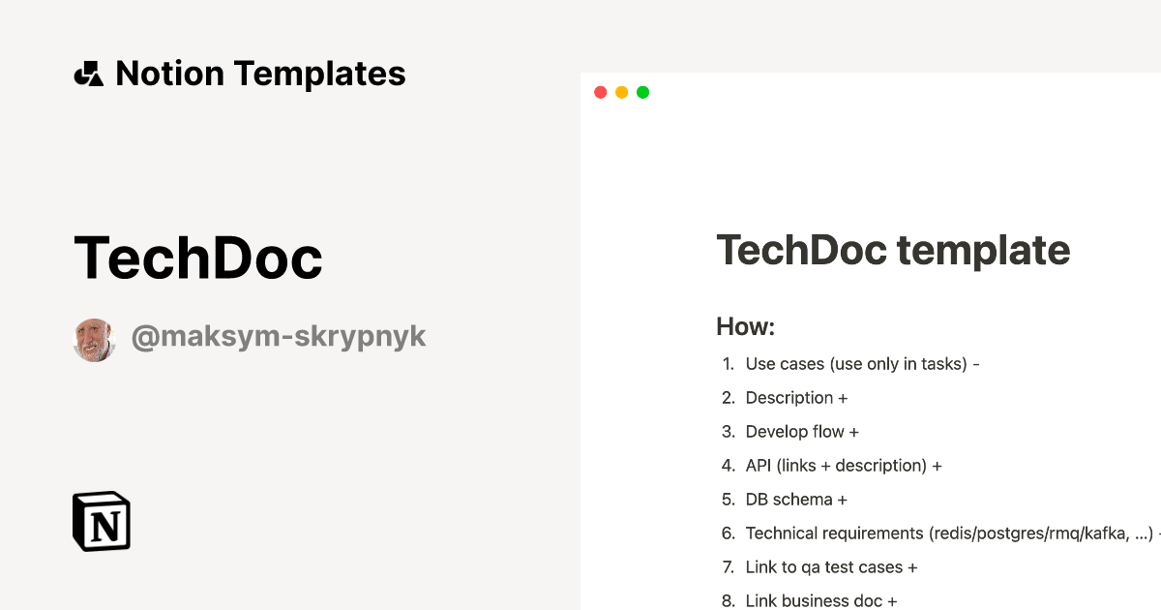
Task: Open the @maksym-skrypnyk profile link
Action: [279, 336]
